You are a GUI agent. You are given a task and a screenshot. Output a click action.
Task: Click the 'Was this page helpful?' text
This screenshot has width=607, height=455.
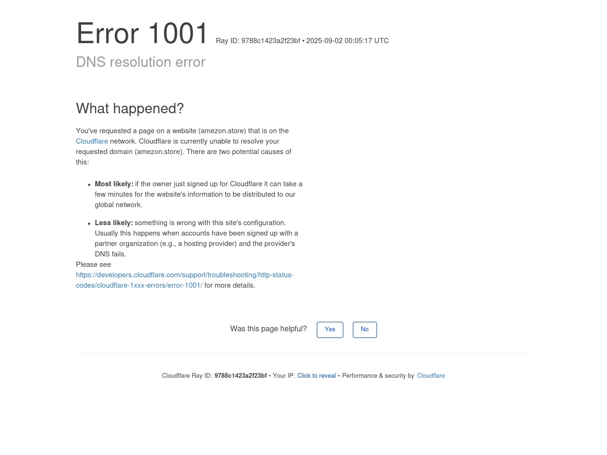268,329
